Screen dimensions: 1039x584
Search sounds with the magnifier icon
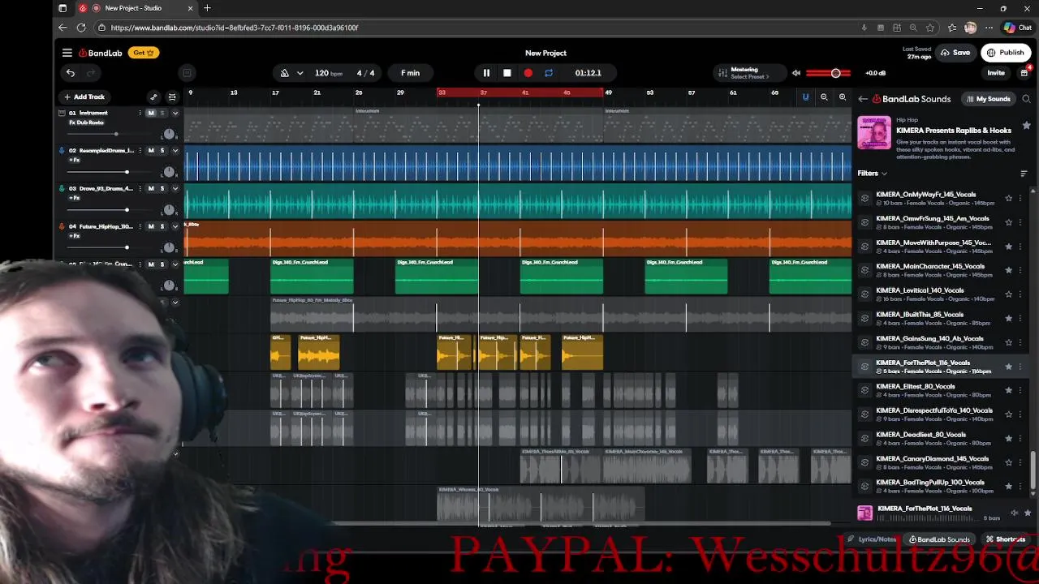1026,99
